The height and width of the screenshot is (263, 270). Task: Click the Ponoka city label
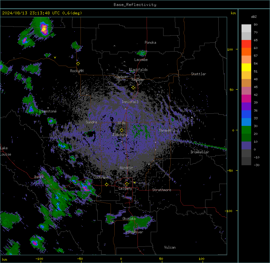(150, 42)
